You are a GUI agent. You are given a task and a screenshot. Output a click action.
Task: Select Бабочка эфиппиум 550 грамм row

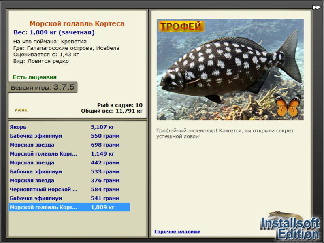[x=69, y=136]
